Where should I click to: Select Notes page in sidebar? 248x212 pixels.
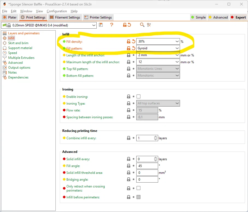coord(12,72)
